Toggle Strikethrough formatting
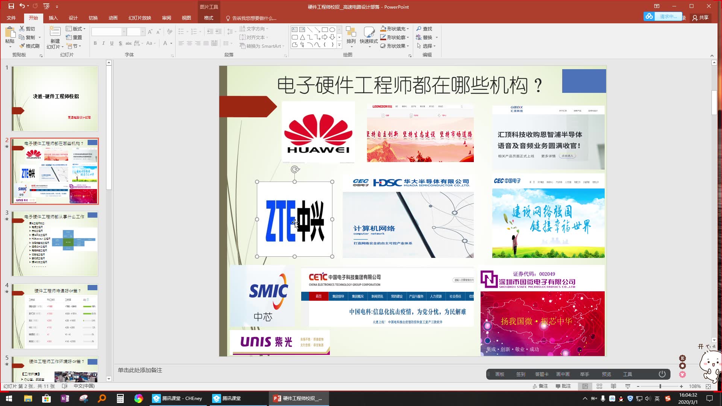 [x=129, y=43]
